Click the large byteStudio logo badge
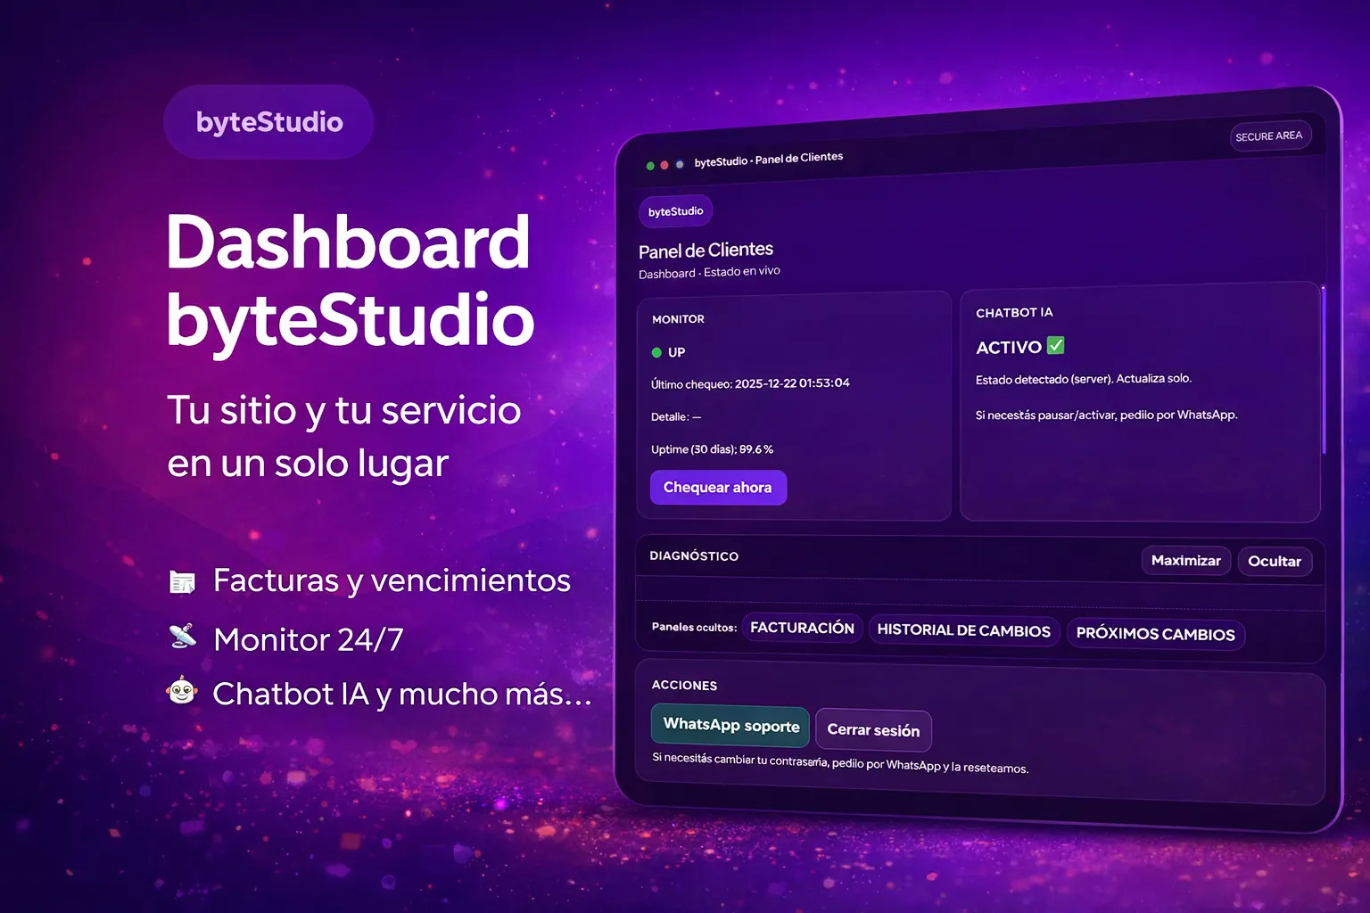 coord(268,122)
